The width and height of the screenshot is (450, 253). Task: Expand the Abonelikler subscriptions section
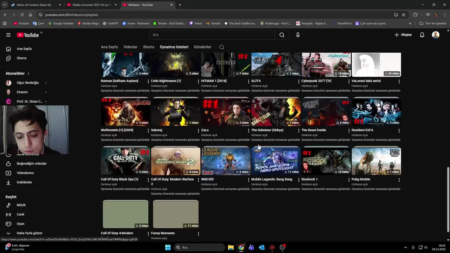[18, 73]
